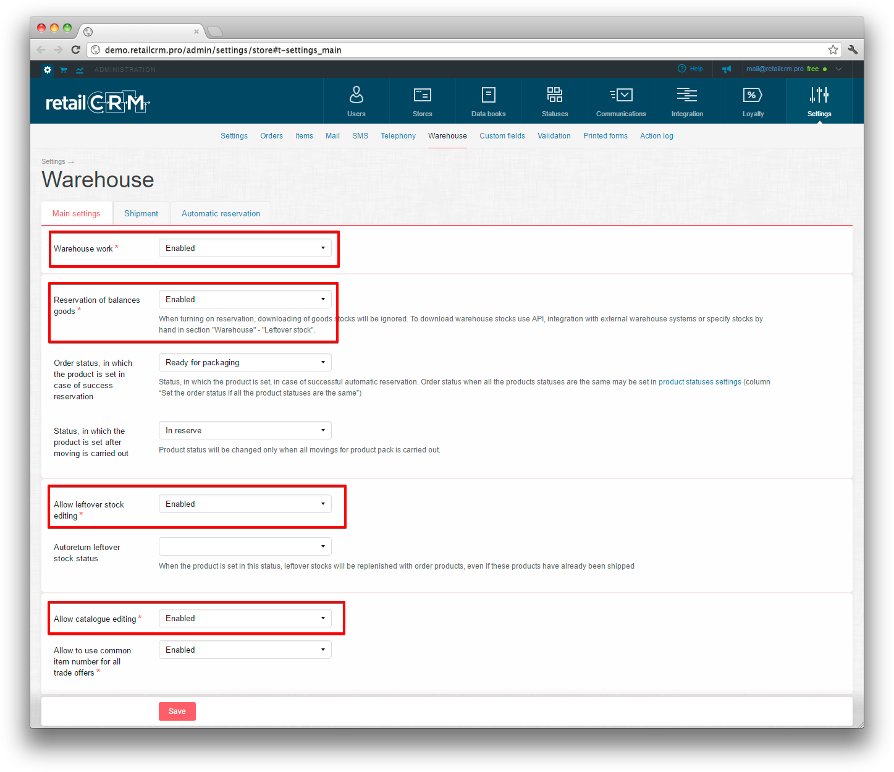The width and height of the screenshot is (894, 772).
Task: Close the current browser tab
Action: click(196, 32)
